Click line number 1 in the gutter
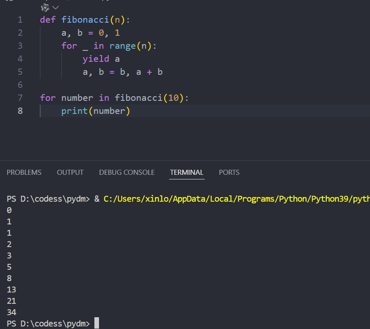This screenshot has height=329, width=370. click(x=20, y=20)
